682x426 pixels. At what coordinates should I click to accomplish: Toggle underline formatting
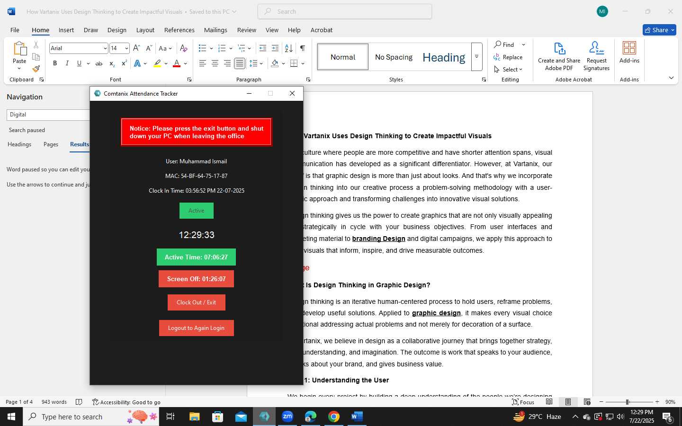click(x=79, y=63)
